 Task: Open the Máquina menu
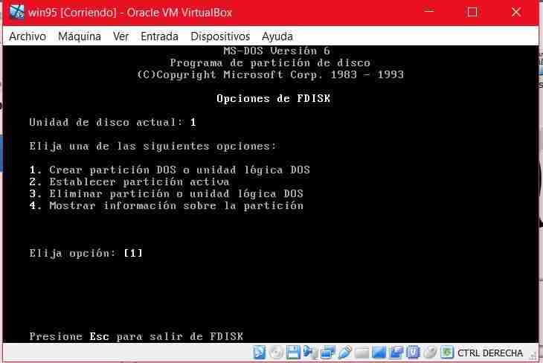coord(80,36)
